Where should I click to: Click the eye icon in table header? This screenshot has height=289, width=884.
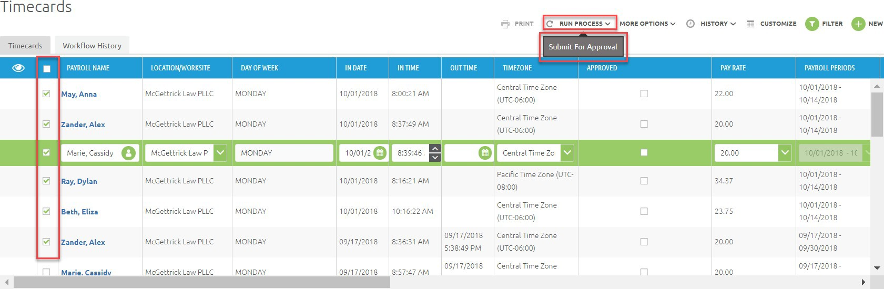(x=18, y=68)
